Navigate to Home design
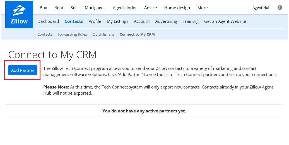 coord(177,8)
